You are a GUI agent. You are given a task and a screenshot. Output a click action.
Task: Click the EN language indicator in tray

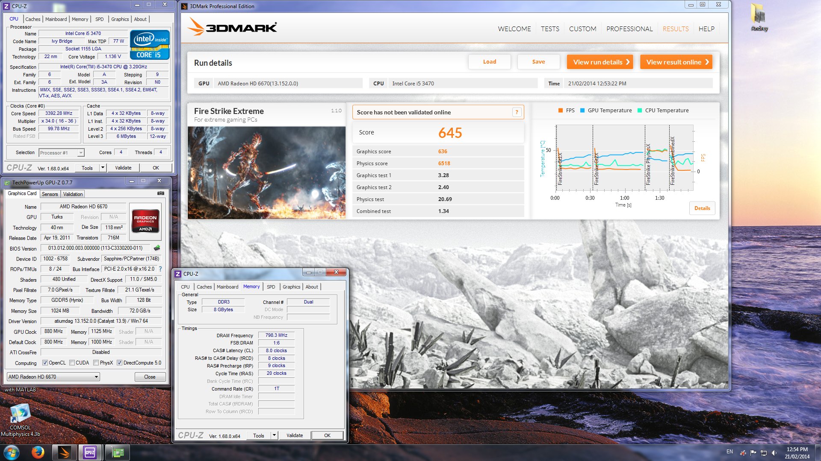coord(729,452)
